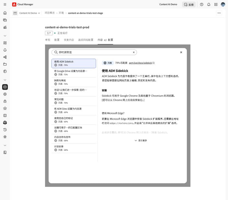Viewport: 228px width, 200px height.
Task: Select the 常见问题 result
Action: click(x=74, y=101)
